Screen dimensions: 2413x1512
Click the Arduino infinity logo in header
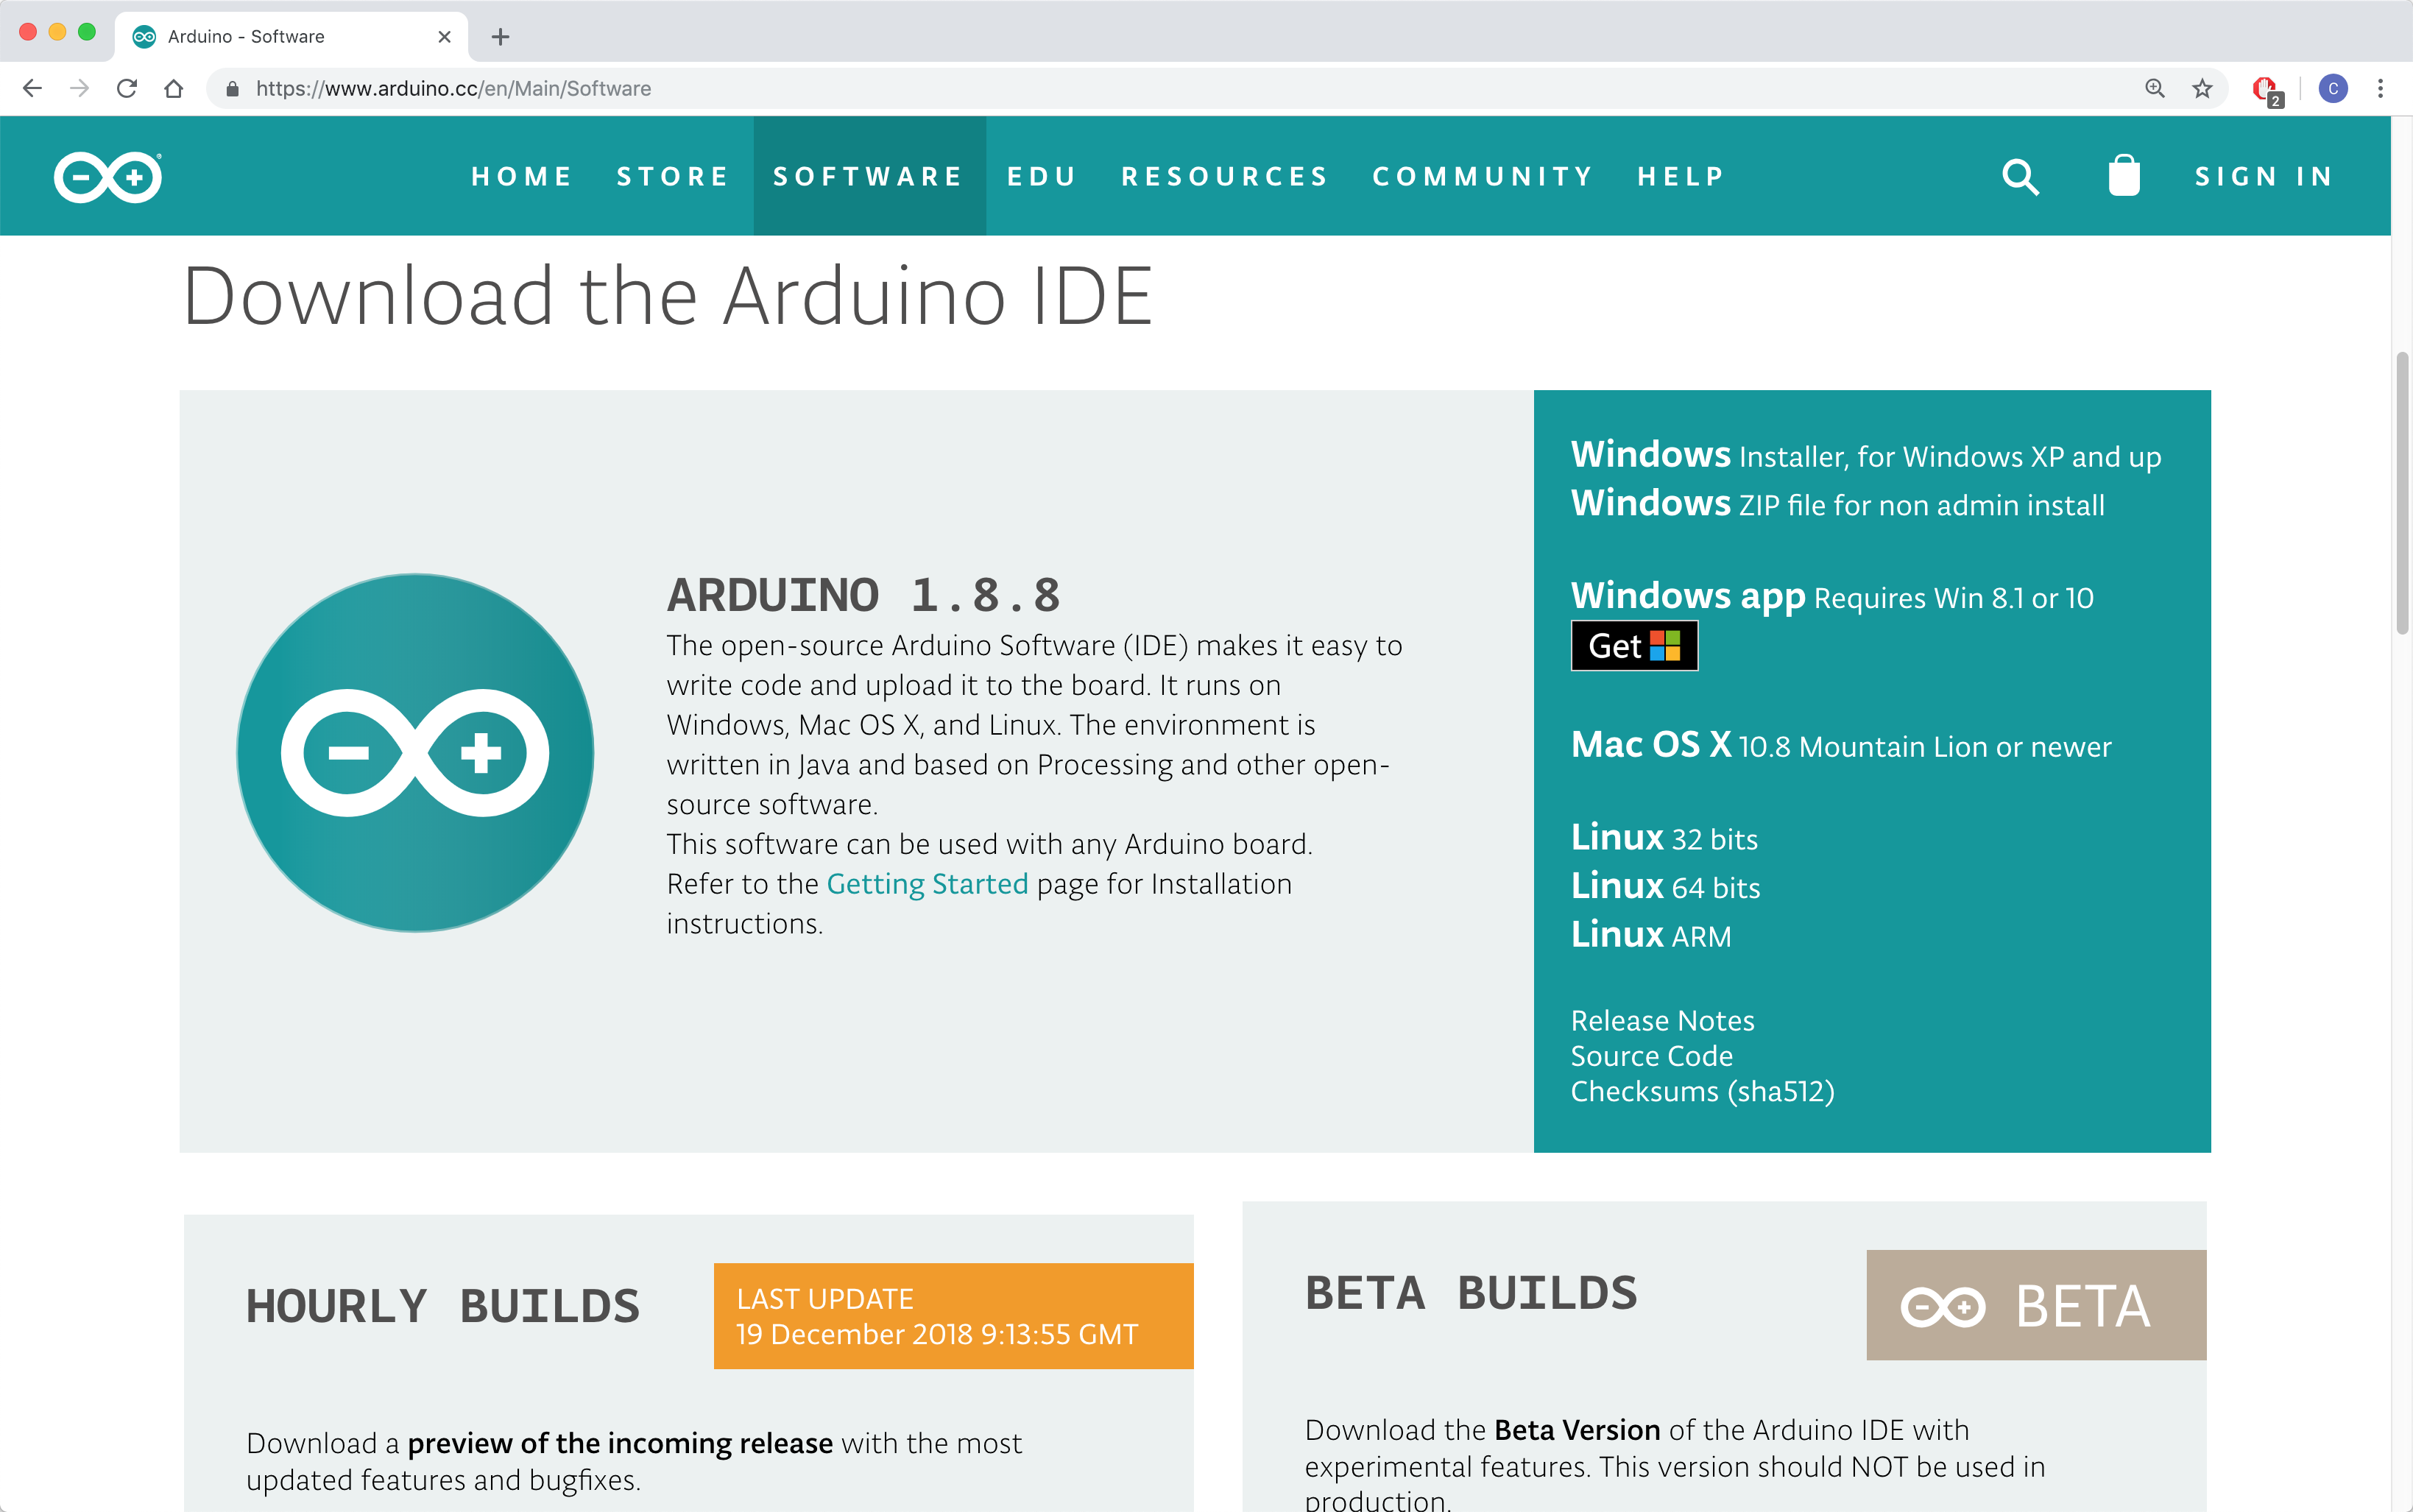(108, 177)
